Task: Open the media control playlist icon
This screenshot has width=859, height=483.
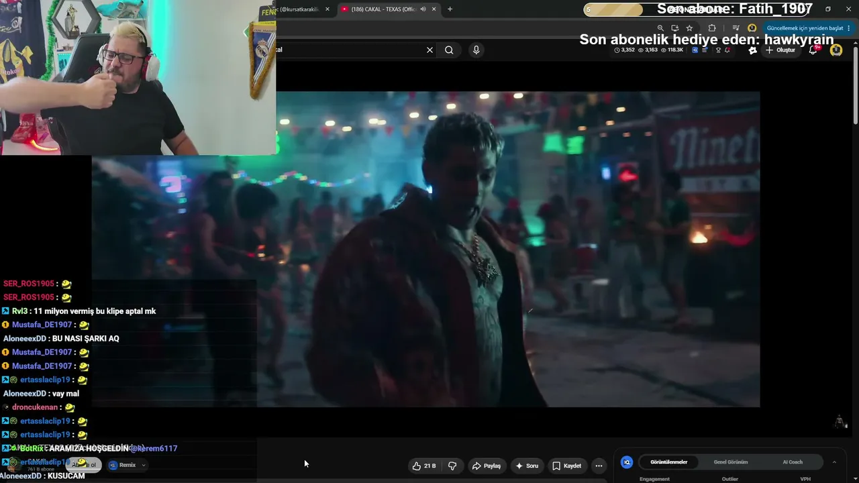Action: (x=736, y=28)
